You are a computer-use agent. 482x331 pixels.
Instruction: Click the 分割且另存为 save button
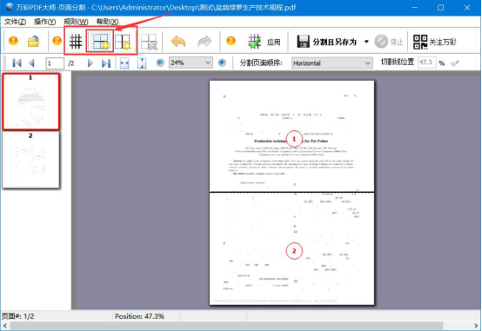pyautogui.click(x=326, y=42)
